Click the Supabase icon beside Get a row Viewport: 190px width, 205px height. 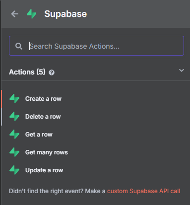click(x=14, y=135)
